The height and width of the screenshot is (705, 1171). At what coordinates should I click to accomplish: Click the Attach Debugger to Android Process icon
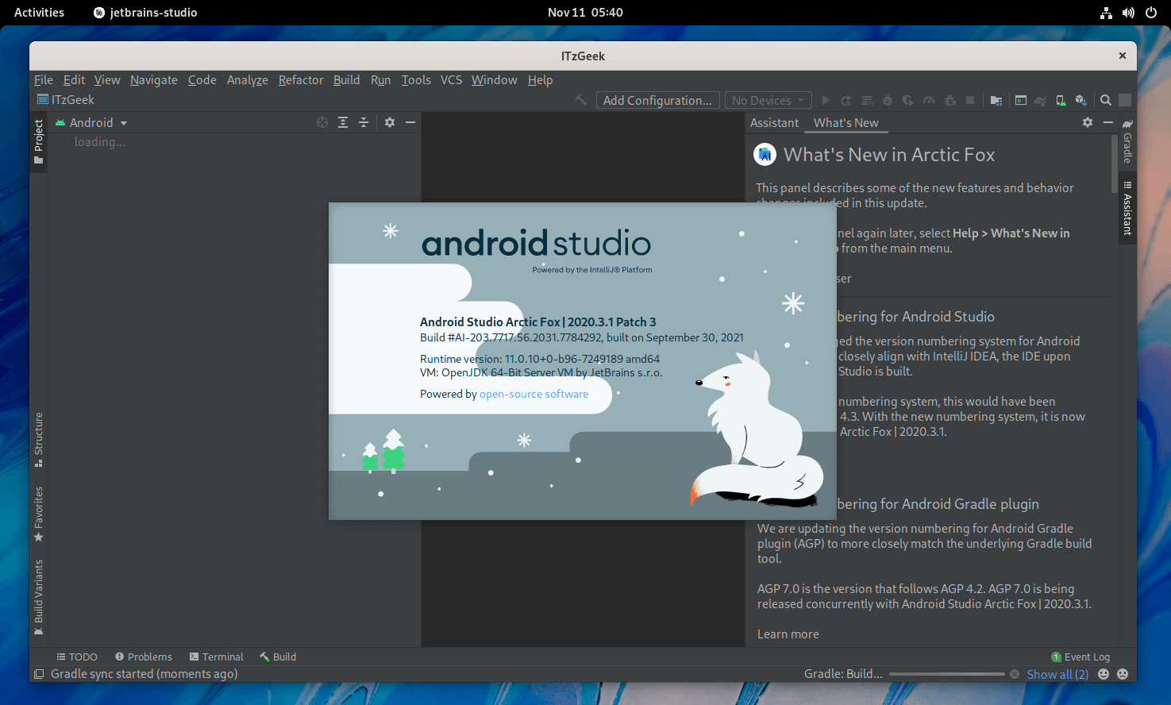pos(950,100)
